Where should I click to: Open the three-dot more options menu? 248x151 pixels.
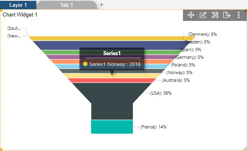click(239, 15)
